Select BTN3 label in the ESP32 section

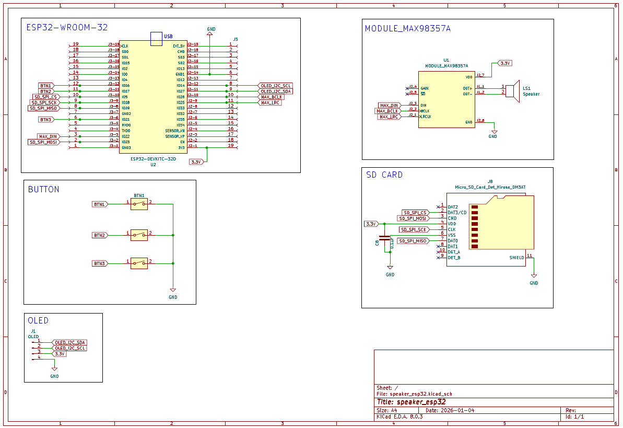(x=46, y=119)
